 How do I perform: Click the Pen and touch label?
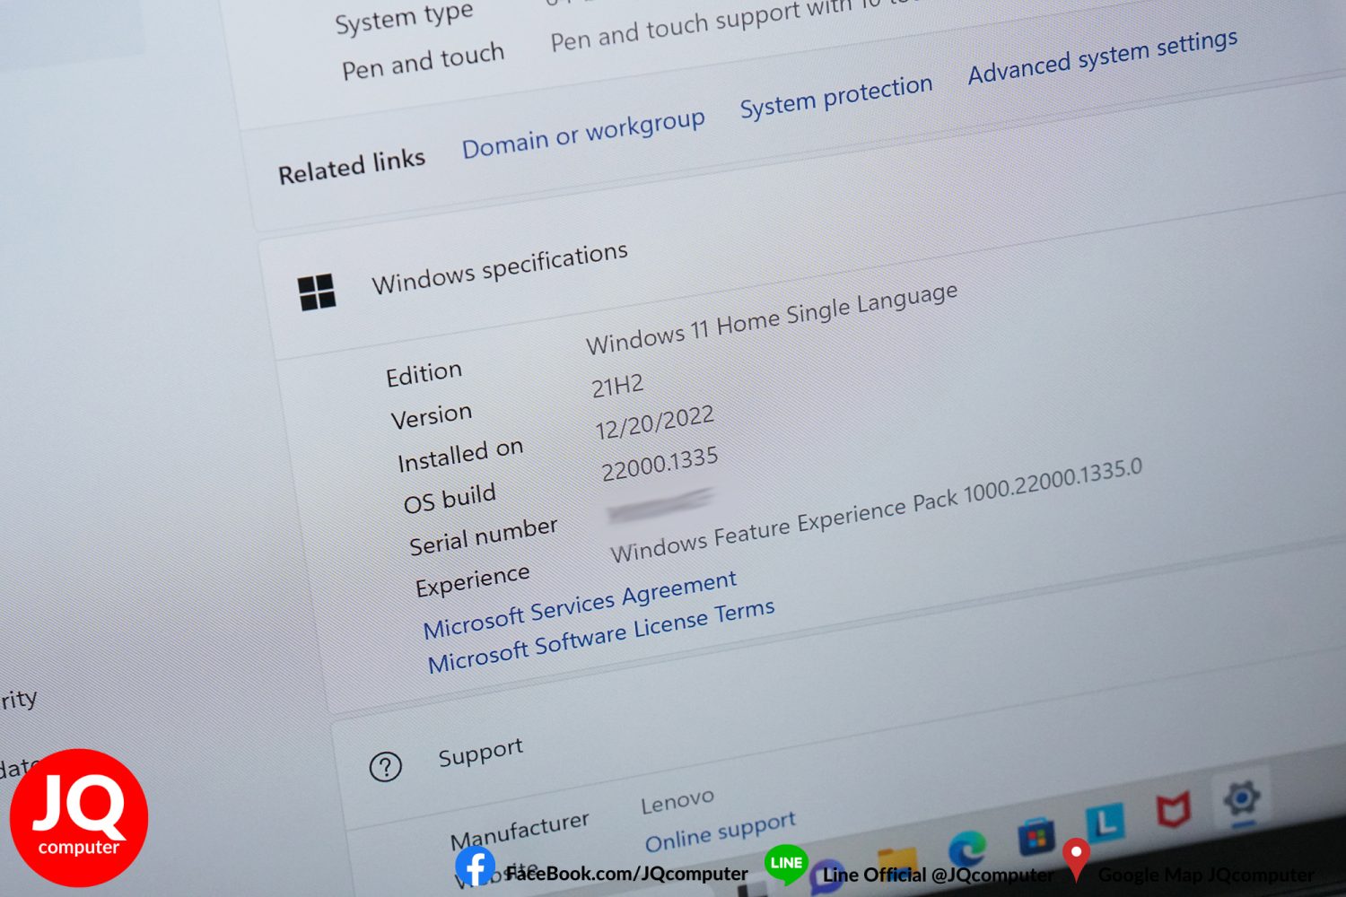click(423, 61)
